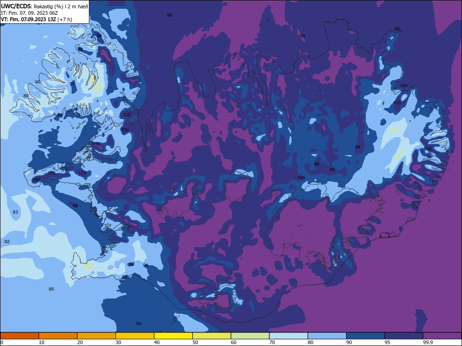The width and height of the screenshot is (462, 346).
Task: Pick the light blue 80–90 legend swatch
Action: [x=327, y=336]
